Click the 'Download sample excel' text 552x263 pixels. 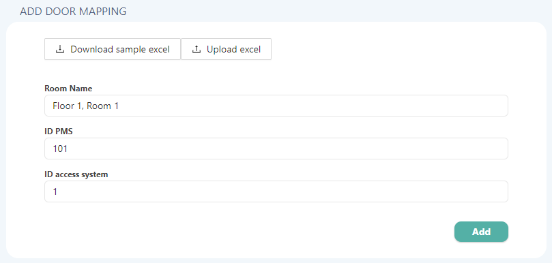pos(120,49)
